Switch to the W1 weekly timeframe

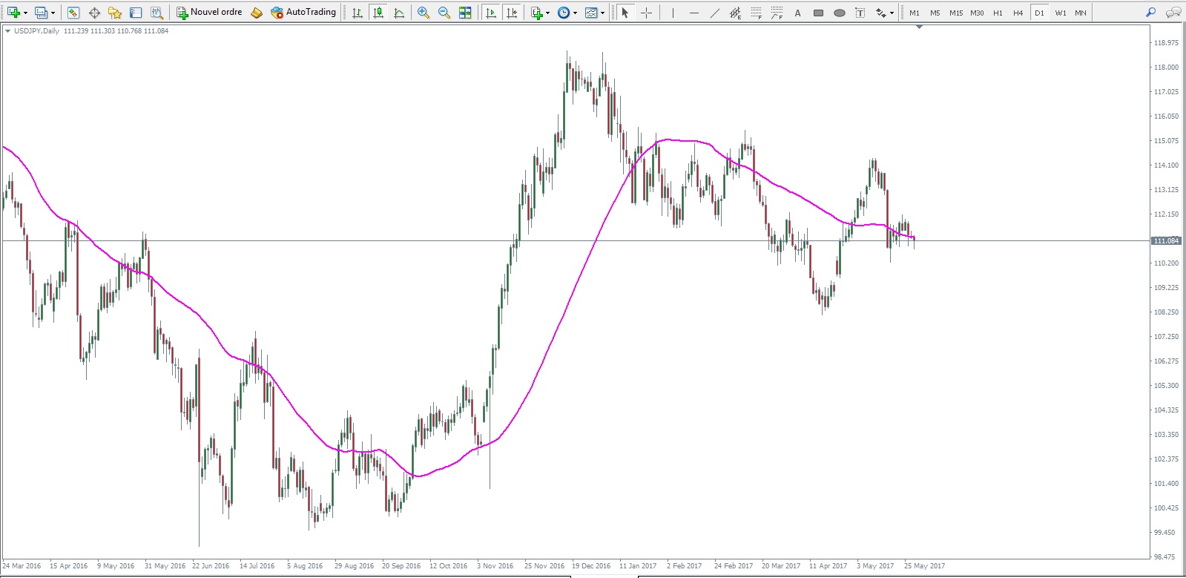click(1061, 13)
